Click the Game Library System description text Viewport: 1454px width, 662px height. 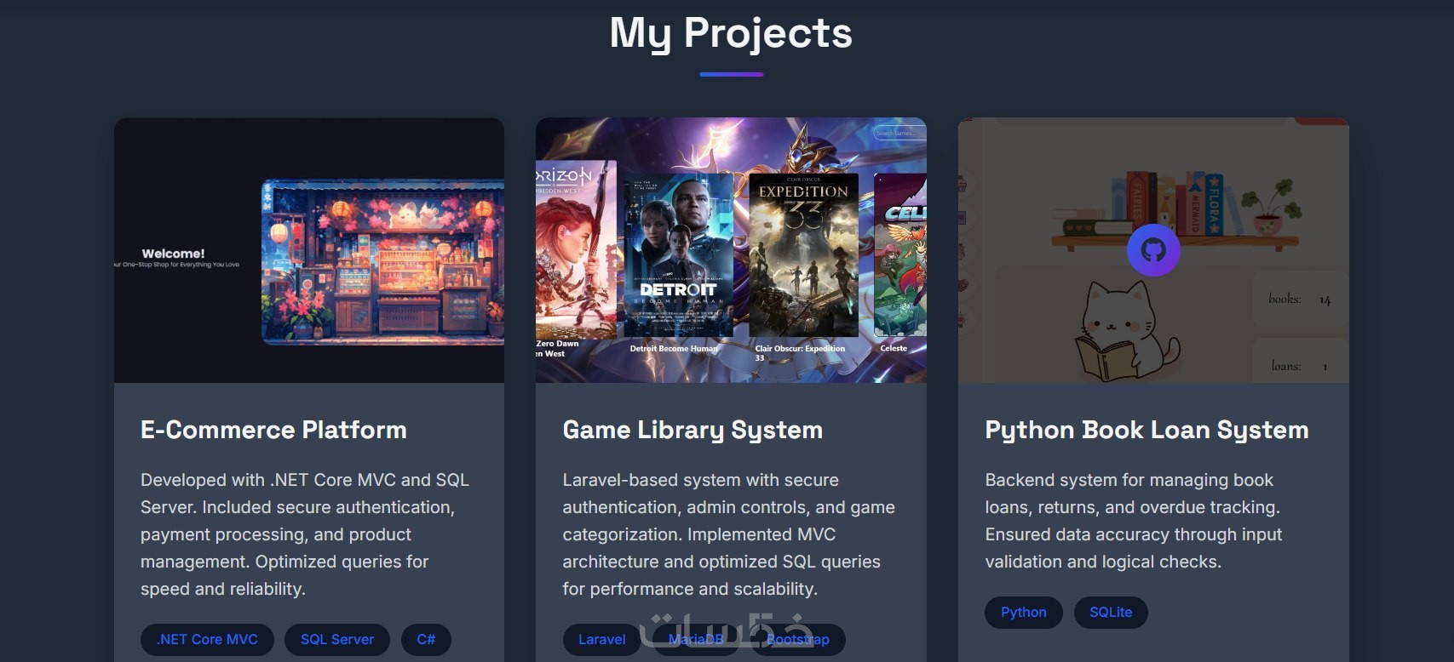tap(729, 534)
